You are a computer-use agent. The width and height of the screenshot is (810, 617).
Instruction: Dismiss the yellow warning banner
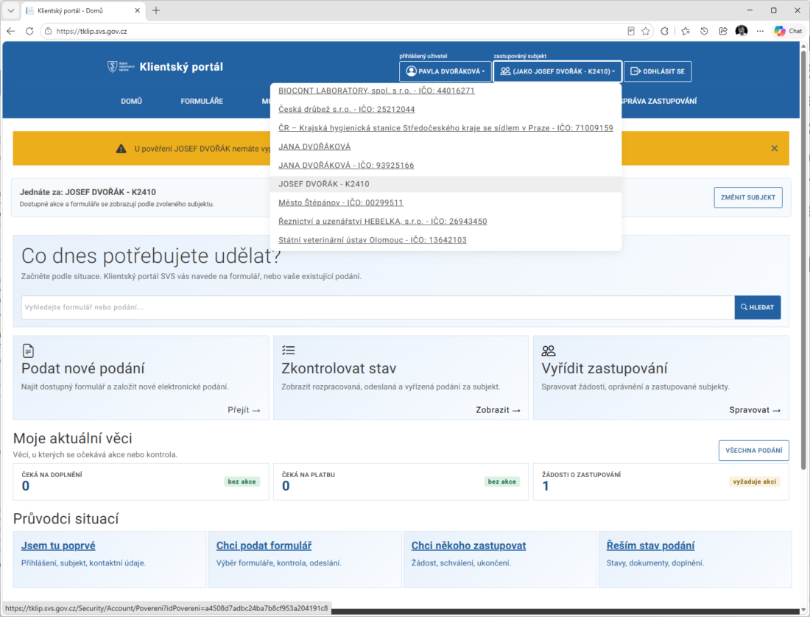click(775, 148)
